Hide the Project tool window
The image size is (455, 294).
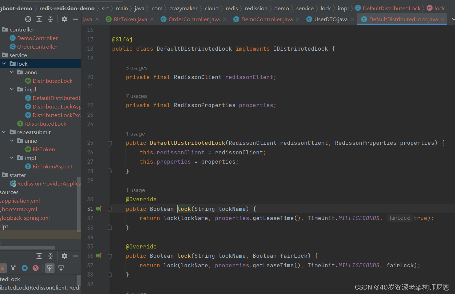click(x=75, y=19)
